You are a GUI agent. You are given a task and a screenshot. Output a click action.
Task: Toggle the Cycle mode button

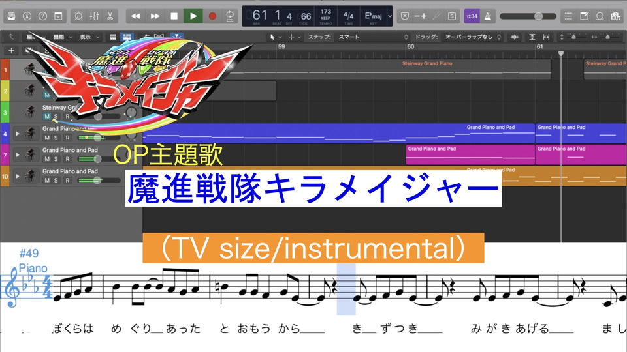click(x=230, y=16)
